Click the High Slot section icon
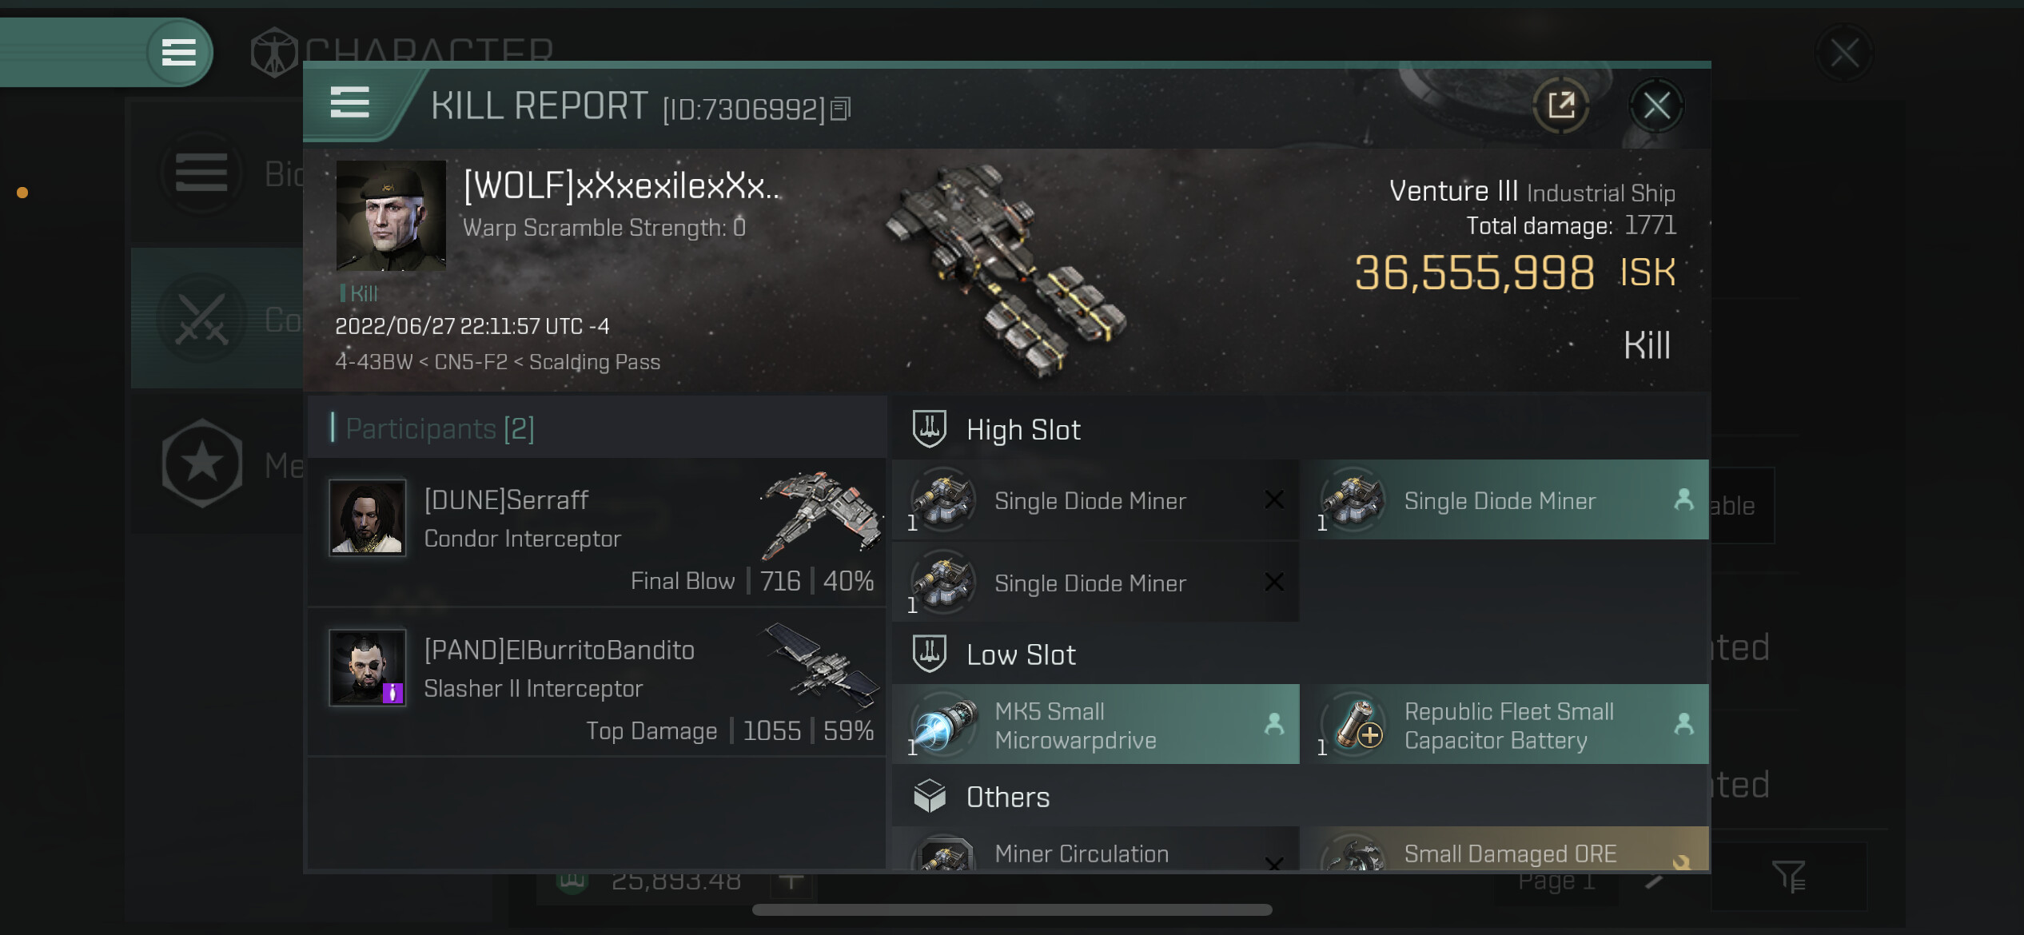2024x935 pixels. (929, 429)
